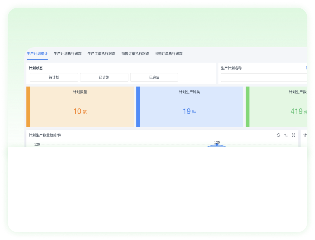Screen dimensions: 315x240
Task: Click the orange bar on 计划数量 card
Action: (28, 107)
